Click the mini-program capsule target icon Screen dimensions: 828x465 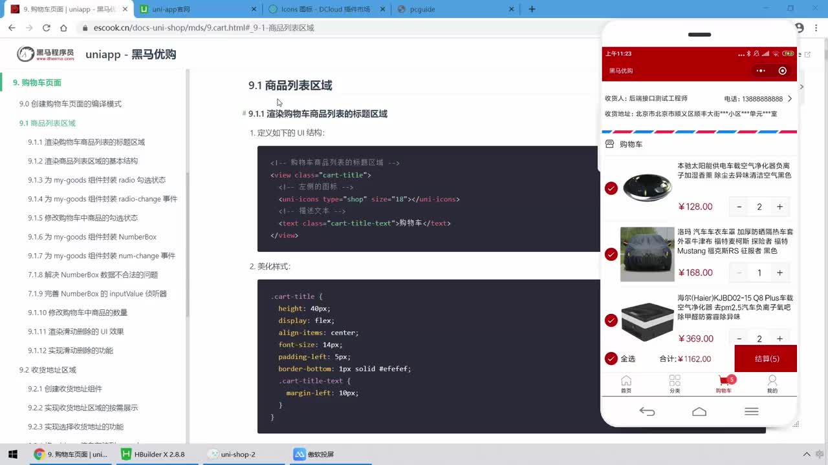(x=783, y=71)
